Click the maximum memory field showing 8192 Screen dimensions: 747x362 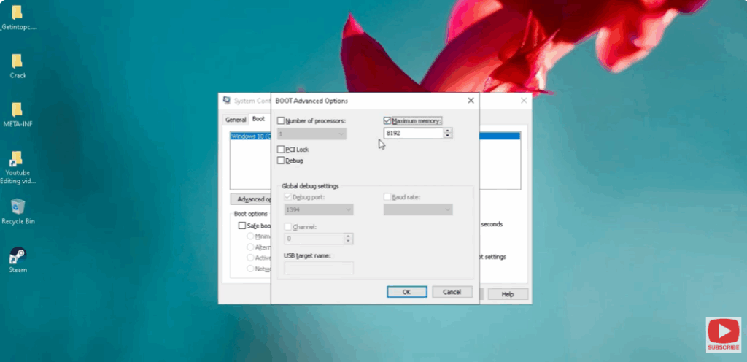pyautogui.click(x=414, y=134)
